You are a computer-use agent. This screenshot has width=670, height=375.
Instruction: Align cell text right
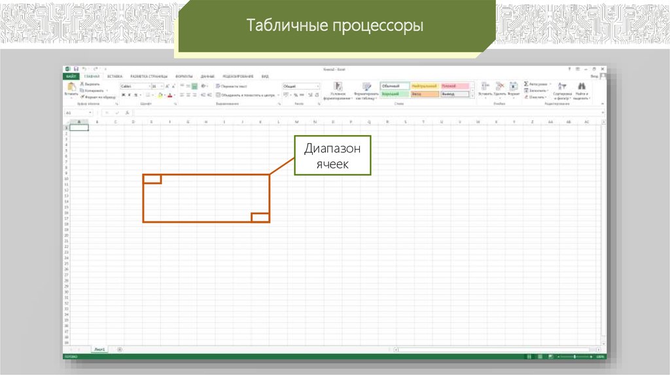point(194,95)
